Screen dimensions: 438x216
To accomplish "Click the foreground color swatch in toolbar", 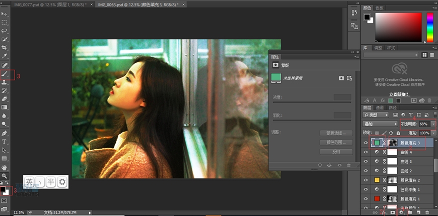I will pos(3,189).
